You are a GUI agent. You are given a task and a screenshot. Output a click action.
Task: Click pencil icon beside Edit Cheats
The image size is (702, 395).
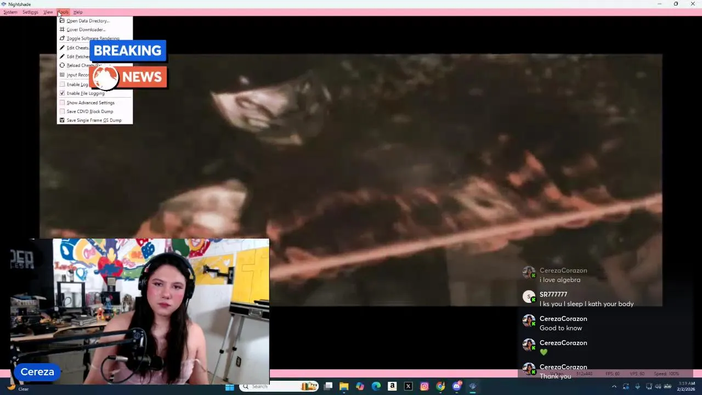62,48
